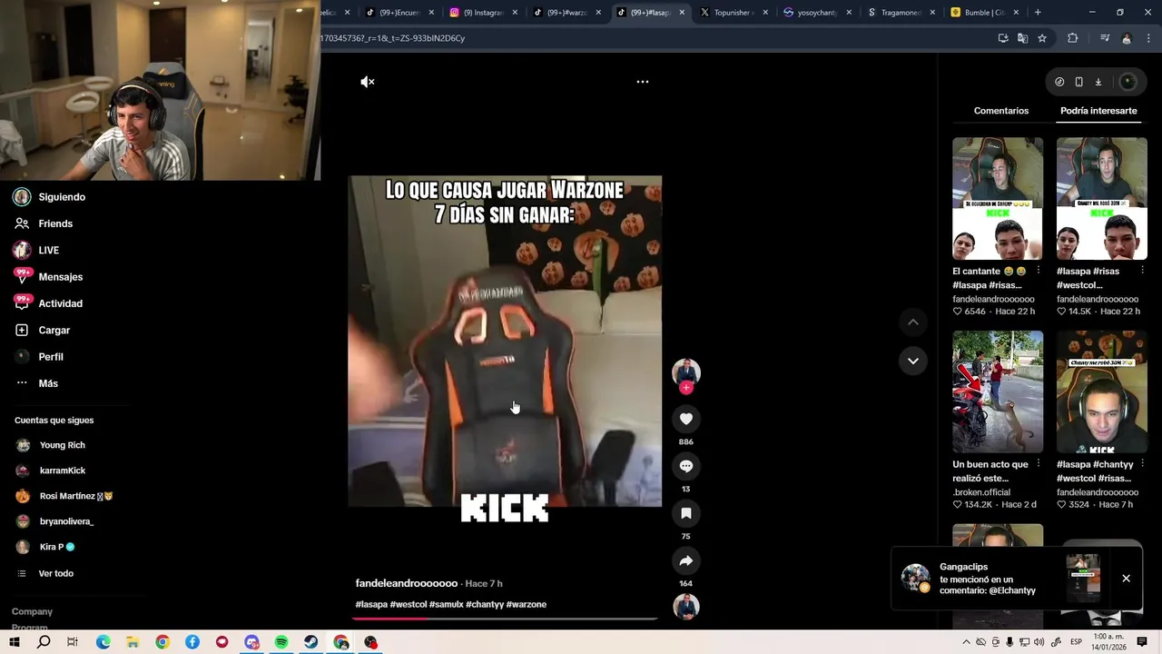Screen dimensions: 1162x654
Task: Open Steam from the taskbar
Action: tap(310, 642)
